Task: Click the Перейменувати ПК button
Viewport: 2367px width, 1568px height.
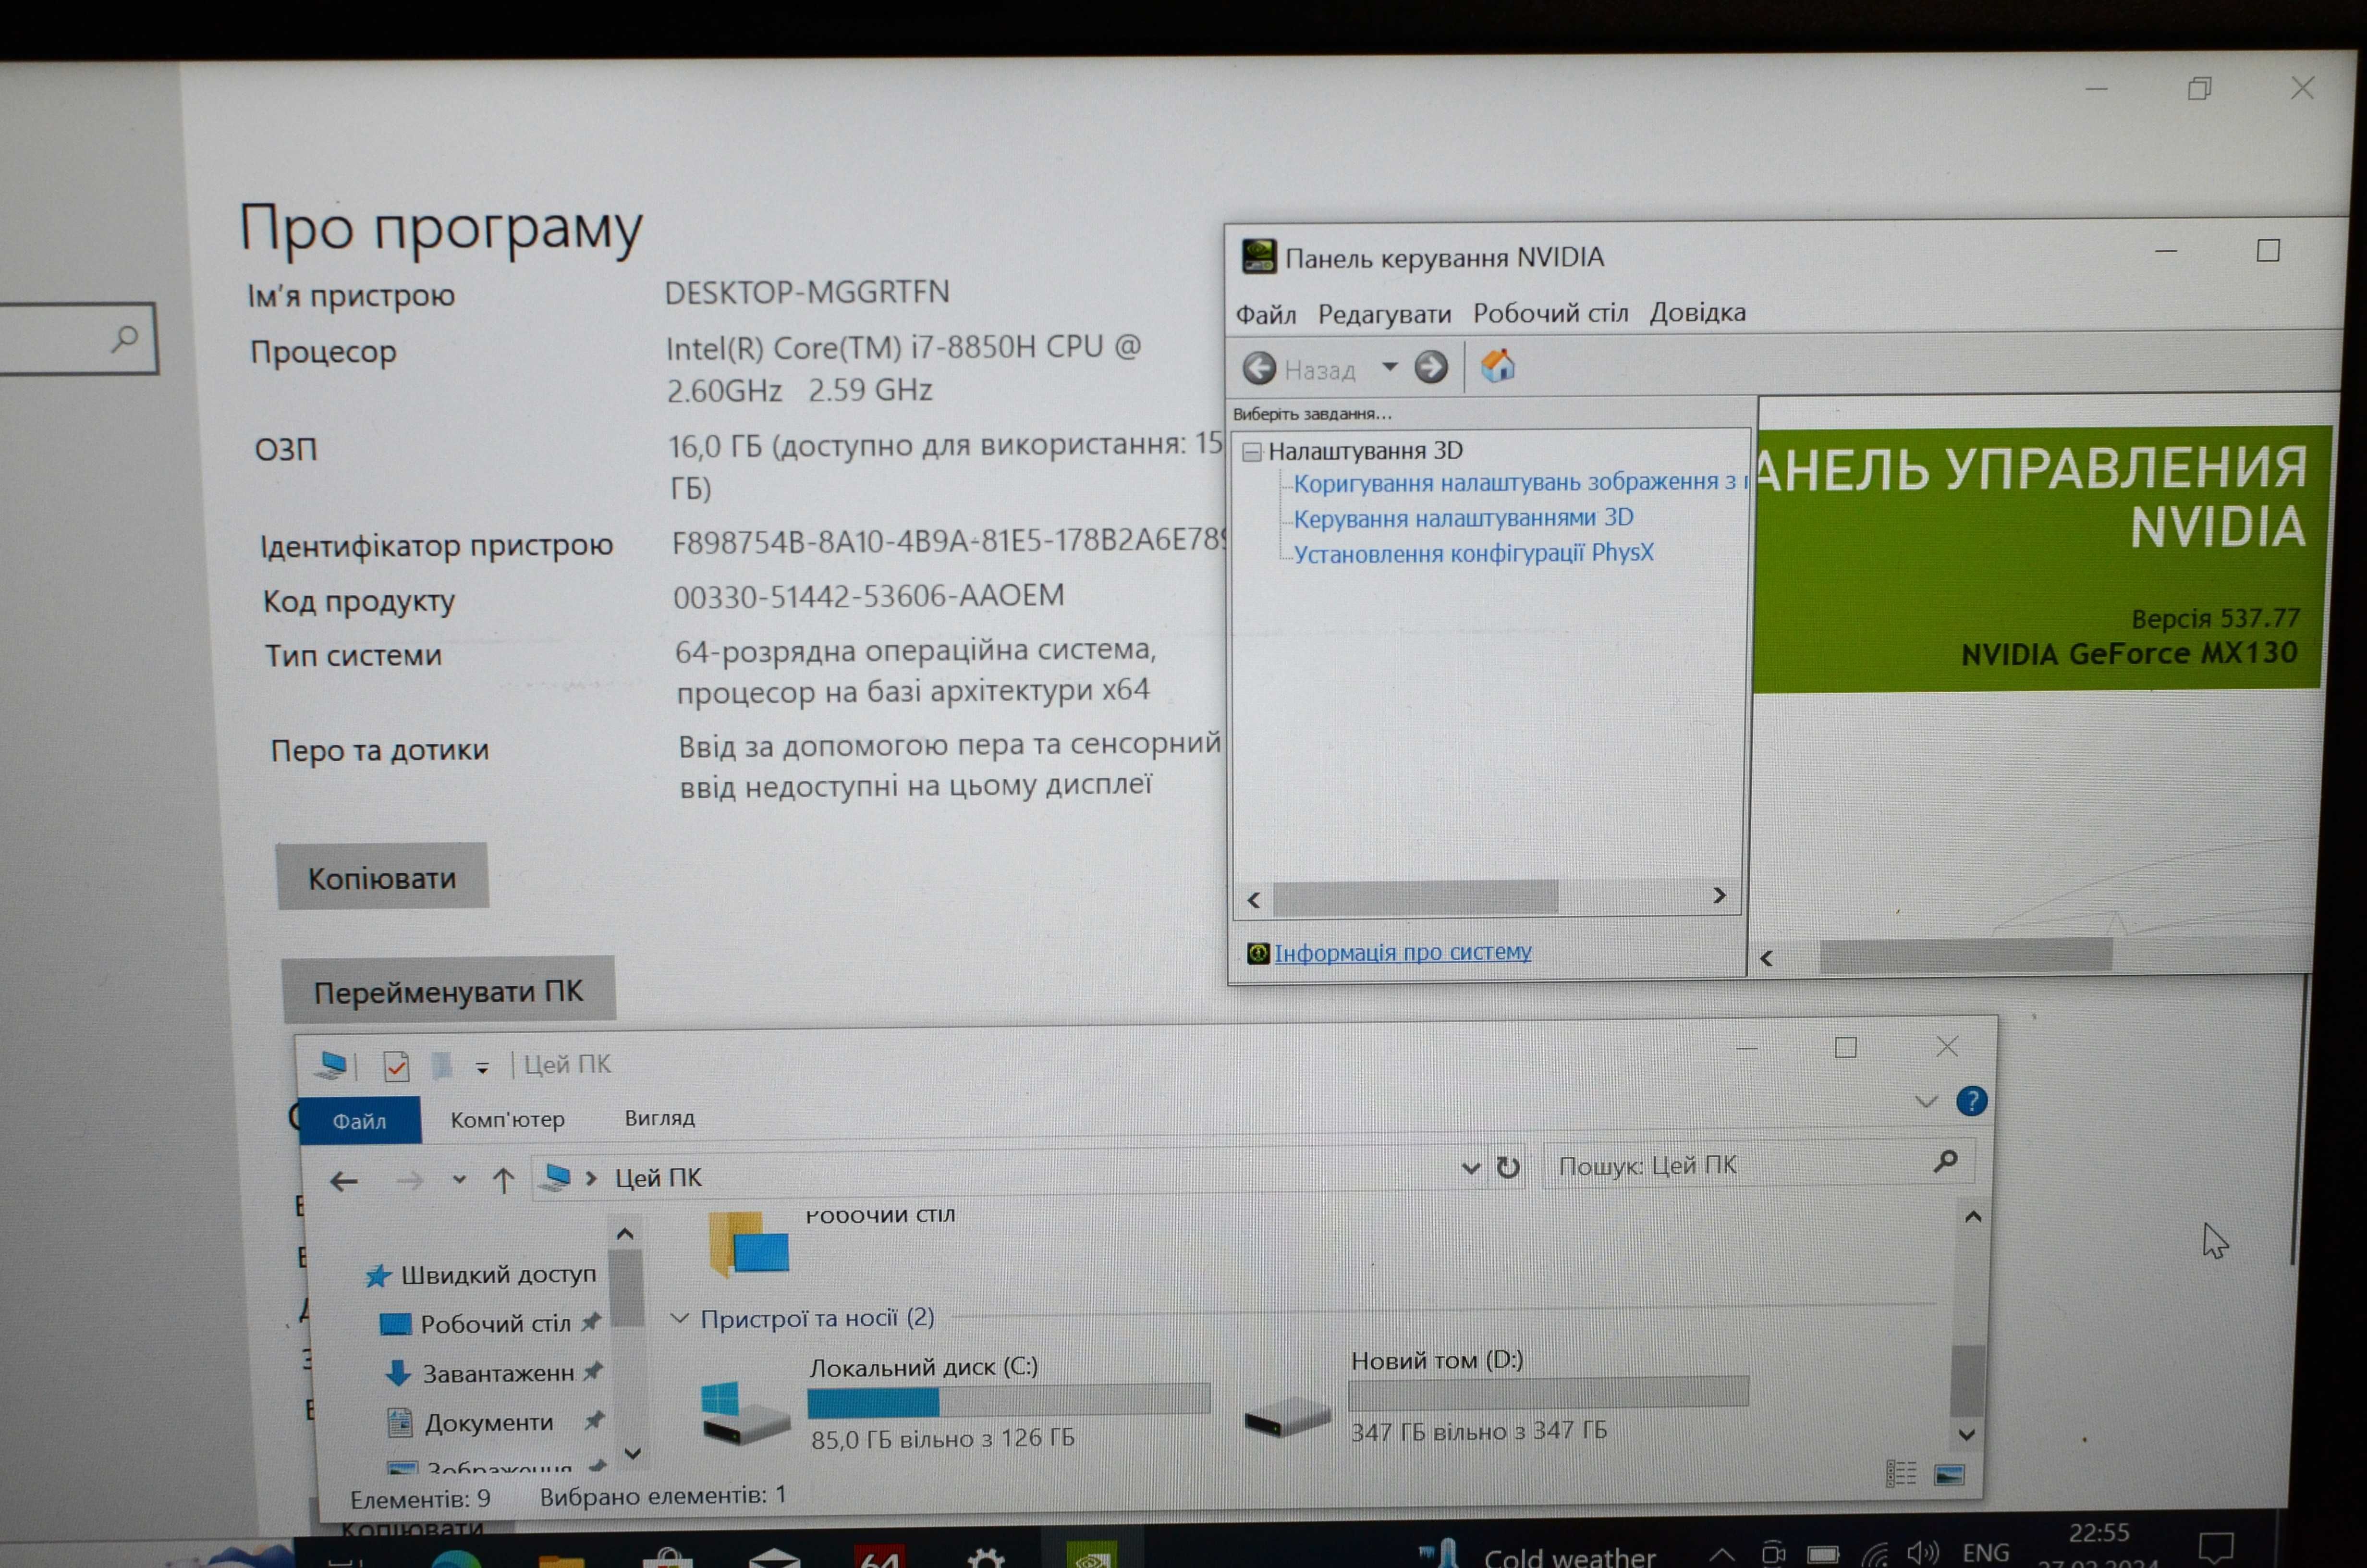Action: pyautogui.click(x=449, y=991)
